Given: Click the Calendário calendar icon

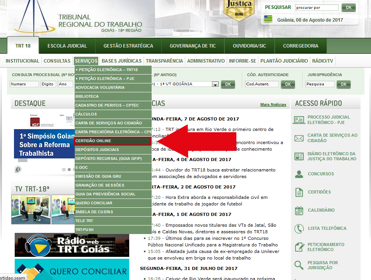Looking at the screenshot, I should (299, 210).
